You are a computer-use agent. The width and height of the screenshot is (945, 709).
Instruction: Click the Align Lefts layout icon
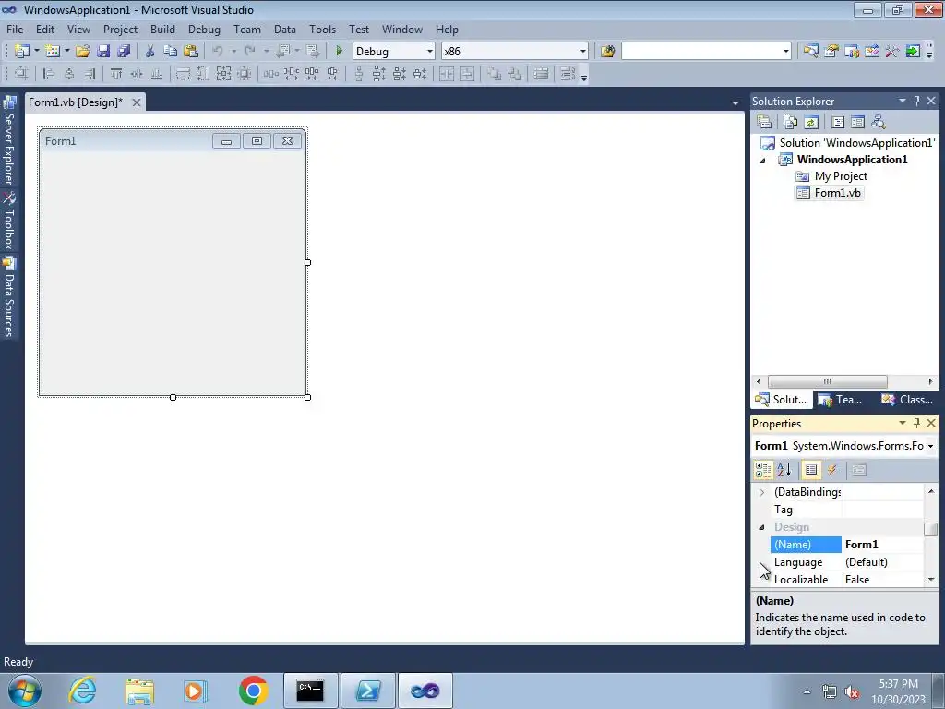point(49,74)
